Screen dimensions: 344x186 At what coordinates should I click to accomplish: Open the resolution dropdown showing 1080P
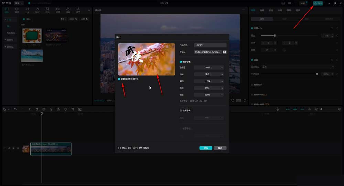(x=208, y=68)
